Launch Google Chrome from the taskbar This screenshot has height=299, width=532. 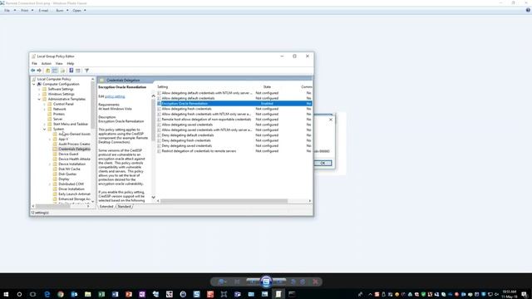pyautogui.click(x=61, y=294)
